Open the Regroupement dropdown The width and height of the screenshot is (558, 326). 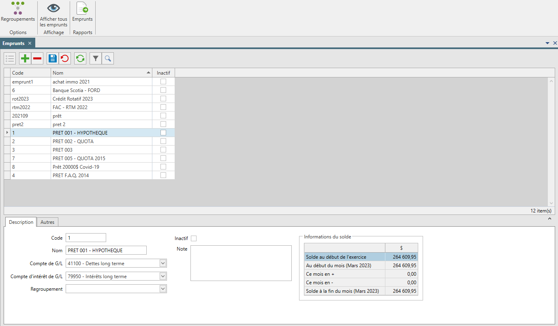point(163,289)
